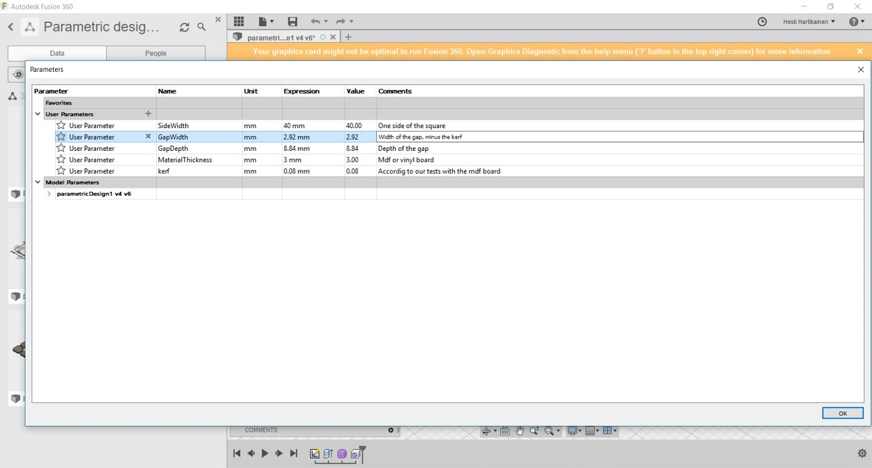Screen dimensions: 872x468
Task: Step timeline back one feature
Action: coord(251,454)
